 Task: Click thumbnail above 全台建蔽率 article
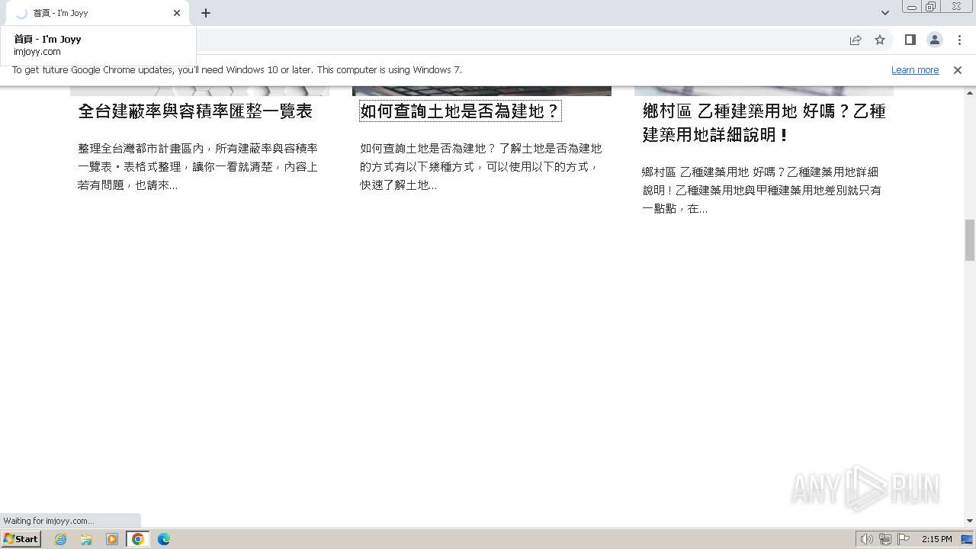tap(200, 91)
